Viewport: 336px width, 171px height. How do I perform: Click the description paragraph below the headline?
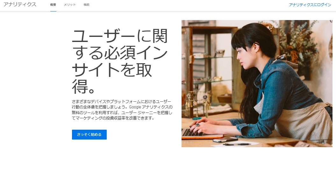point(122,110)
